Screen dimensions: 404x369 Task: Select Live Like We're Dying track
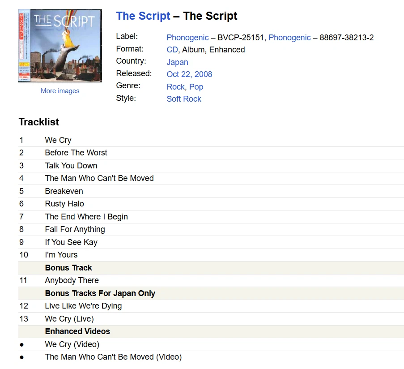coord(83,306)
